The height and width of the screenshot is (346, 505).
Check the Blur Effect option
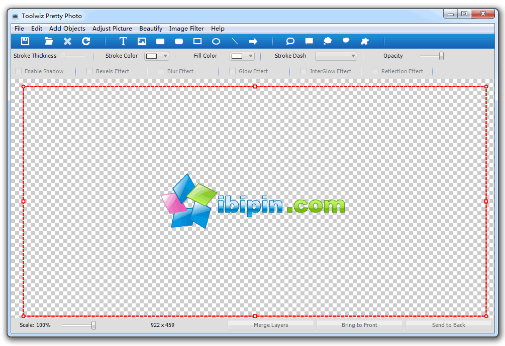tap(161, 71)
